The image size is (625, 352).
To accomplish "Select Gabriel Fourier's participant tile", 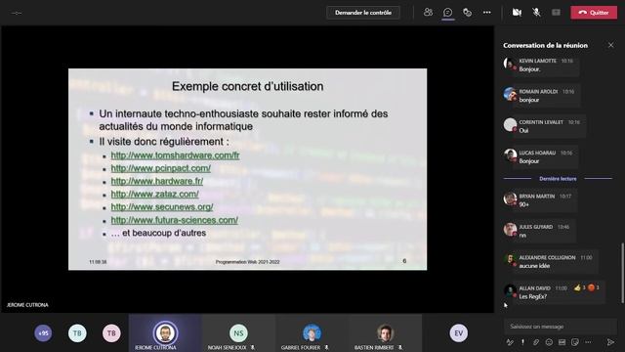I will point(312,332).
